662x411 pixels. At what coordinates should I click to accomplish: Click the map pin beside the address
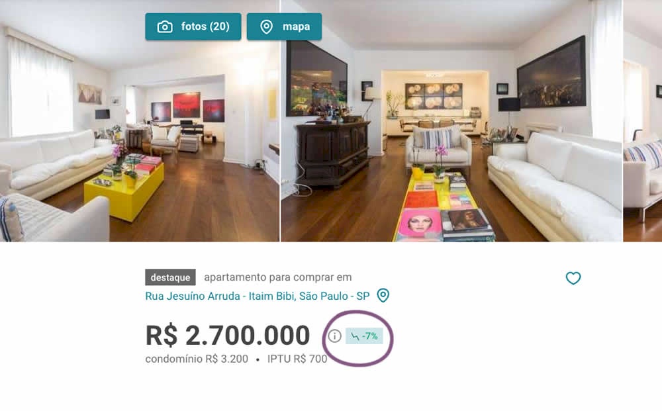pyautogui.click(x=383, y=295)
